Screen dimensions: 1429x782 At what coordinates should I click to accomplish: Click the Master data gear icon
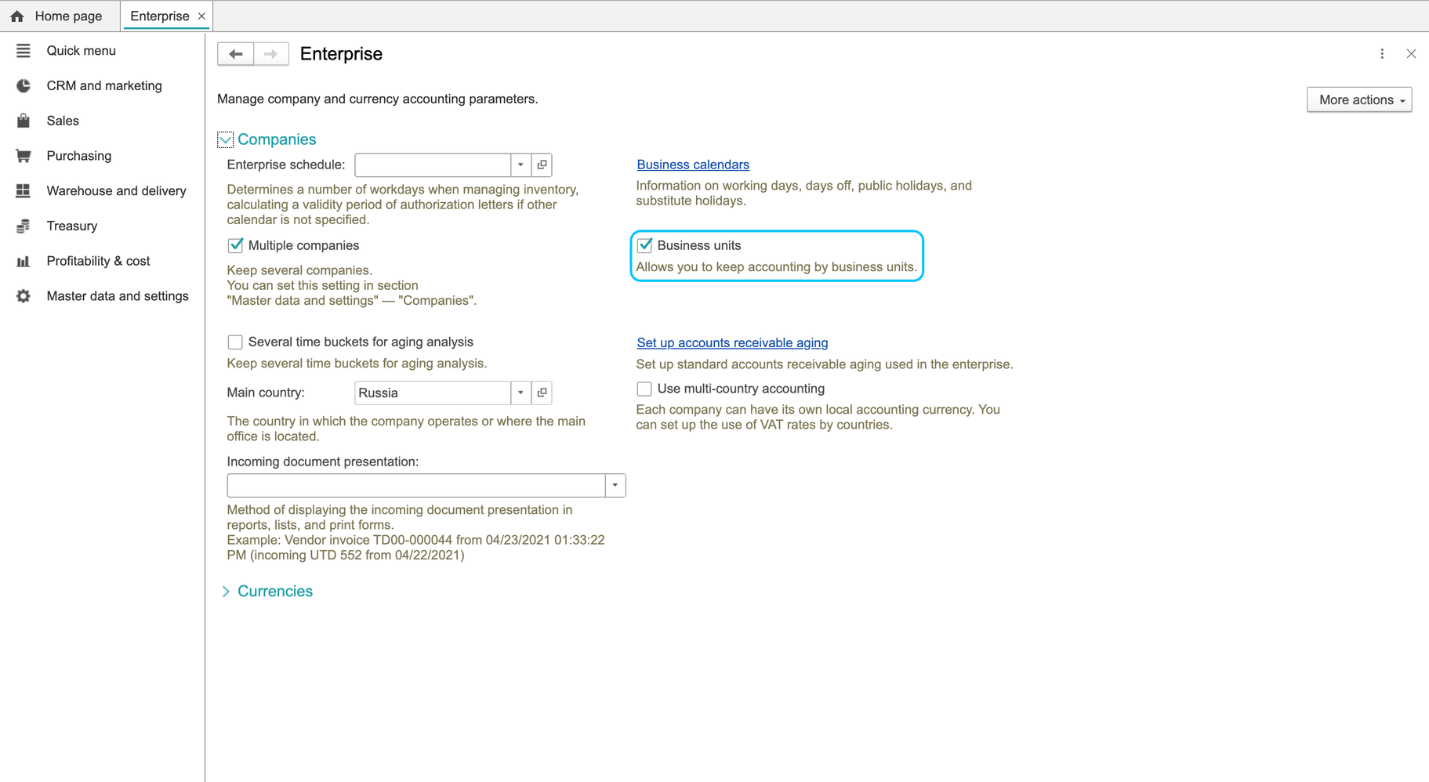pos(24,296)
